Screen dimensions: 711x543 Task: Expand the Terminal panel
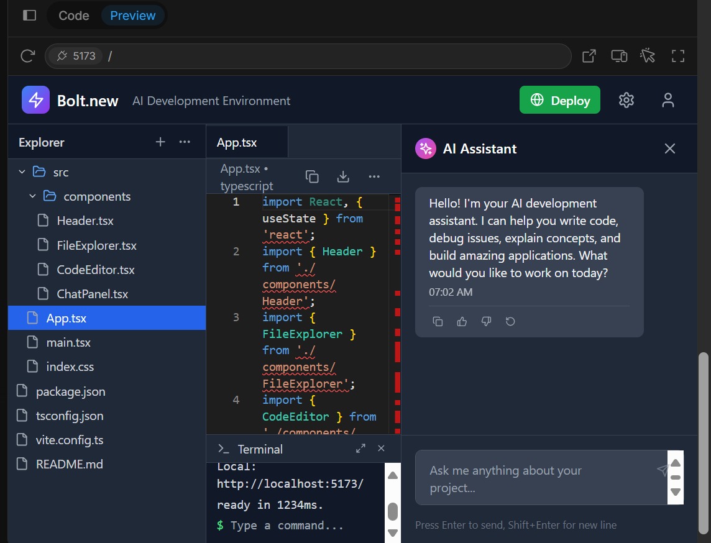coord(360,449)
